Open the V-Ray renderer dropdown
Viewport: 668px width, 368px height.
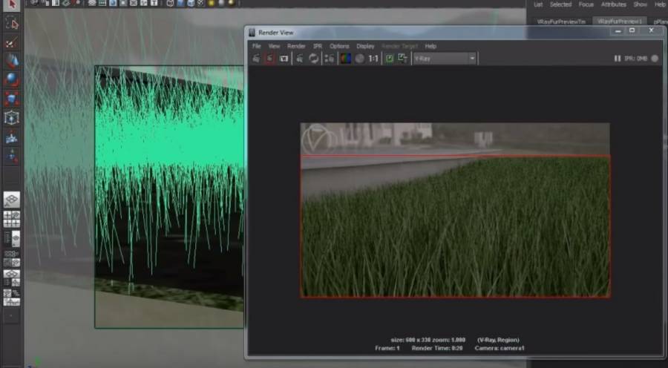coord(445,59)
